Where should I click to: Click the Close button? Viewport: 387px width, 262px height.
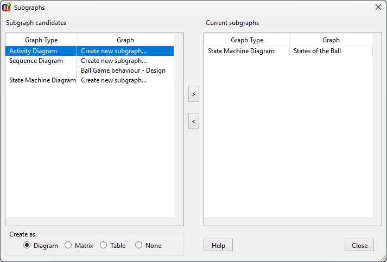click(359, 245)
